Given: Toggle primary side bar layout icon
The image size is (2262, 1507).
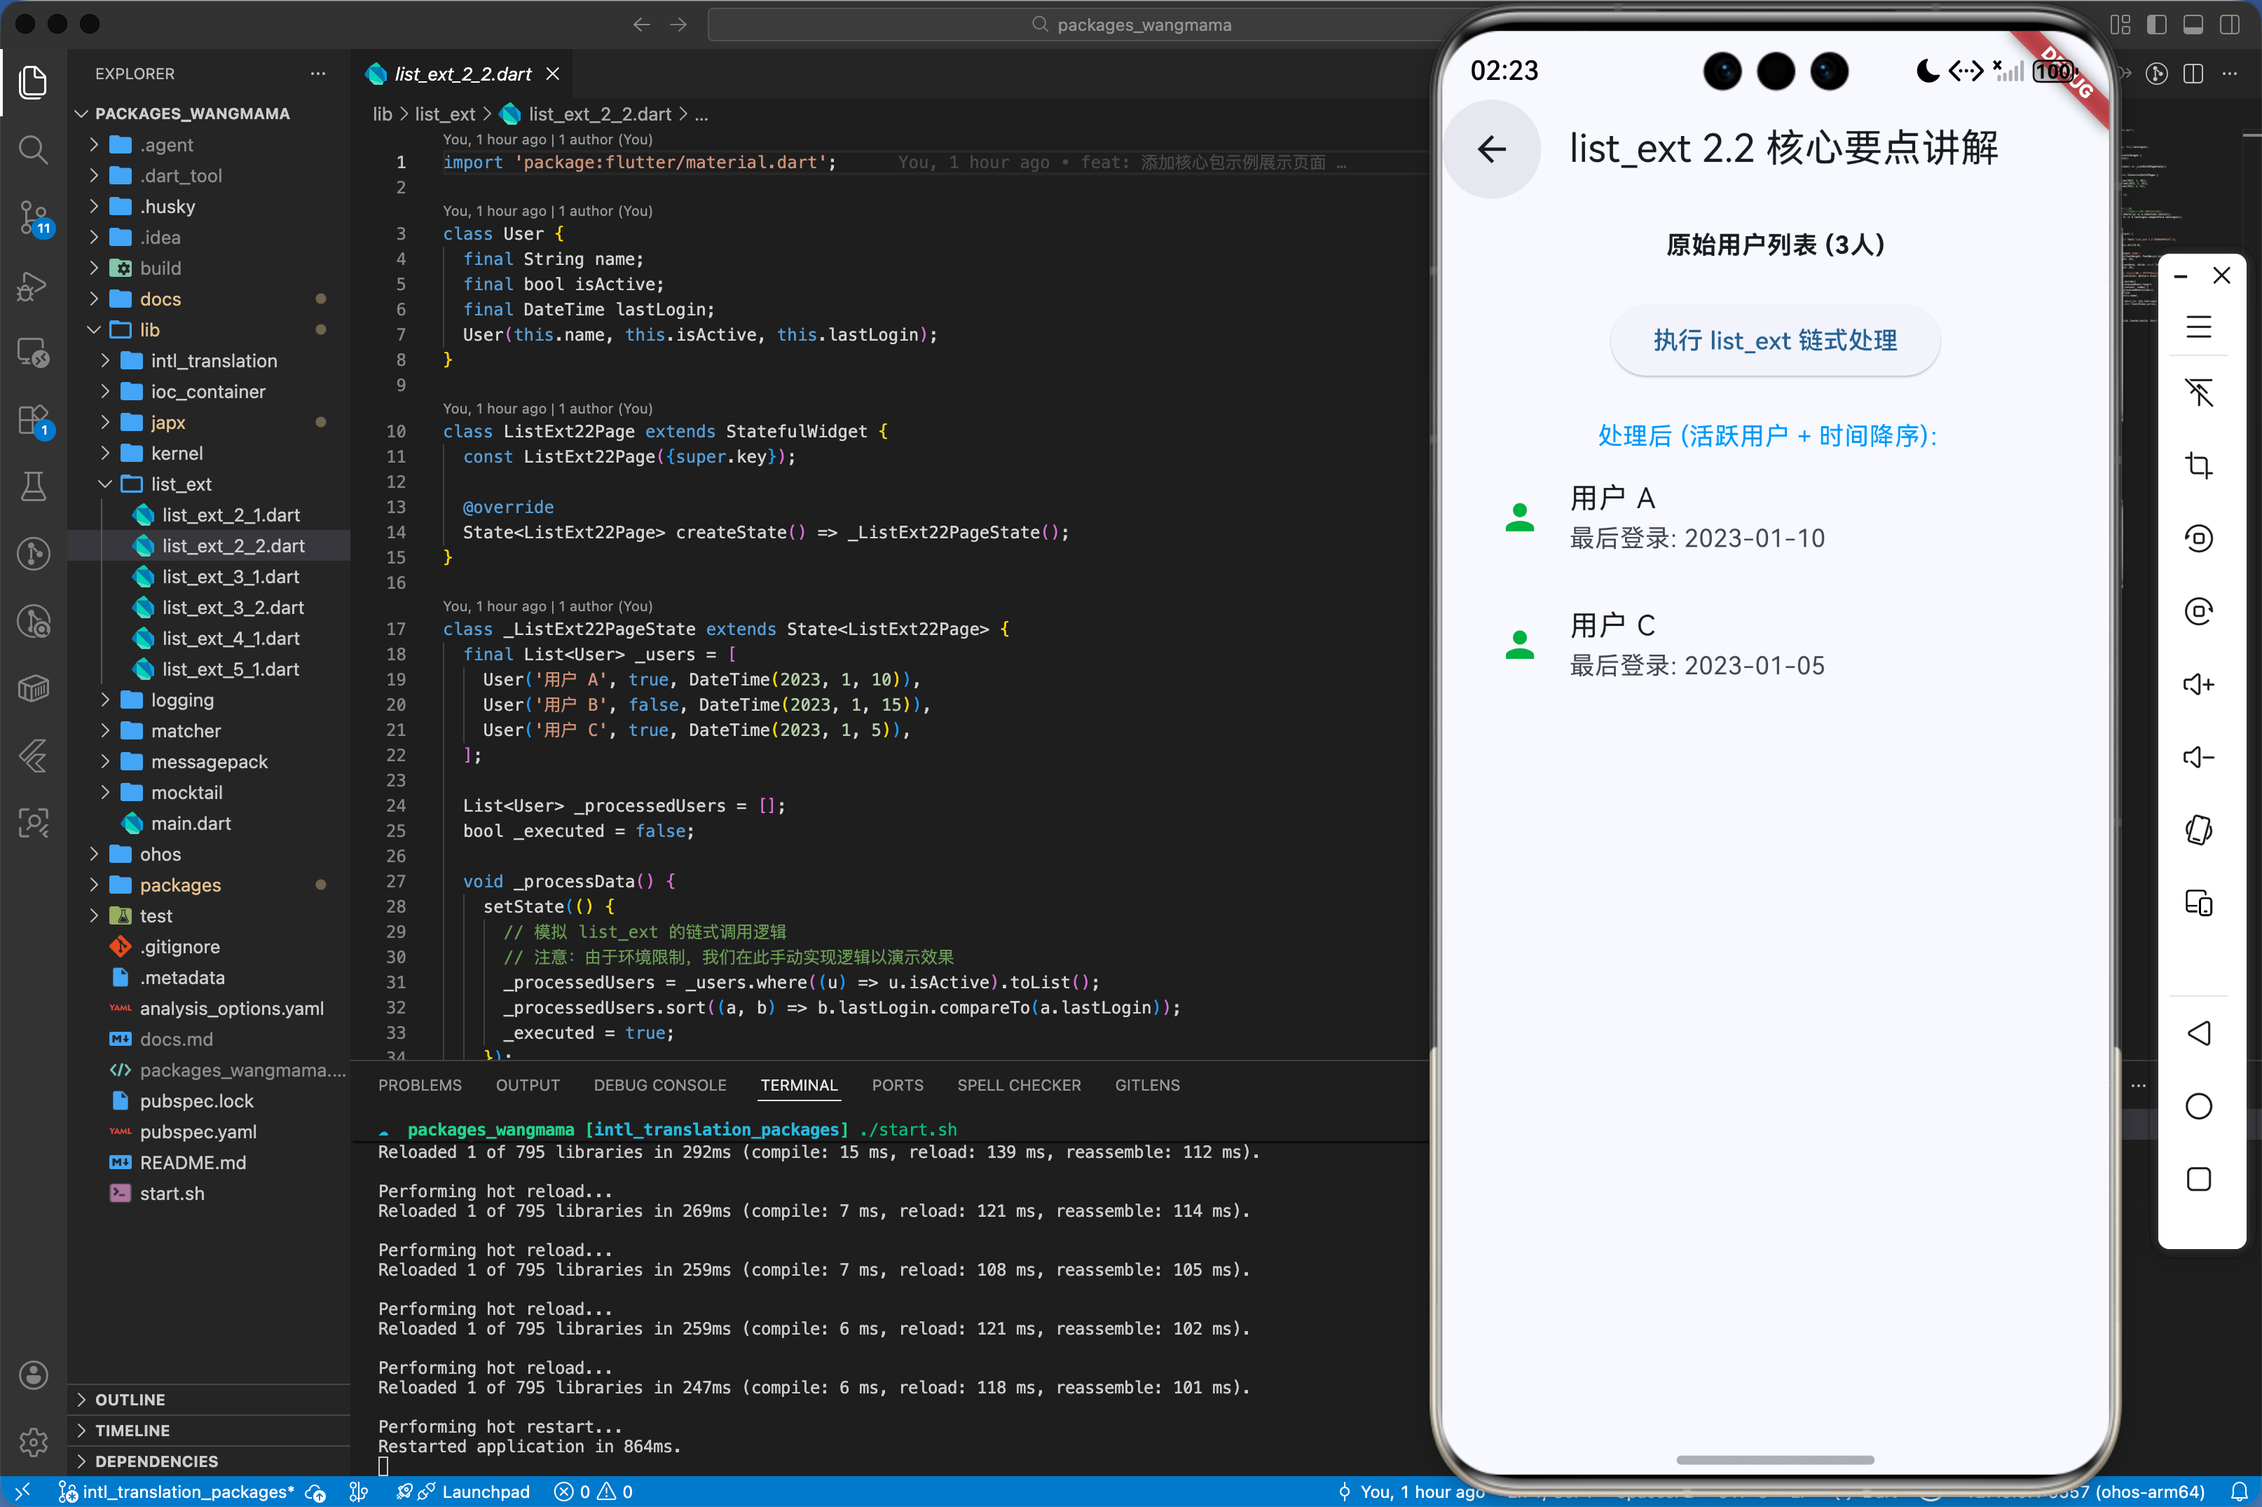Looking at the screenshot, I should [2158, 25].
